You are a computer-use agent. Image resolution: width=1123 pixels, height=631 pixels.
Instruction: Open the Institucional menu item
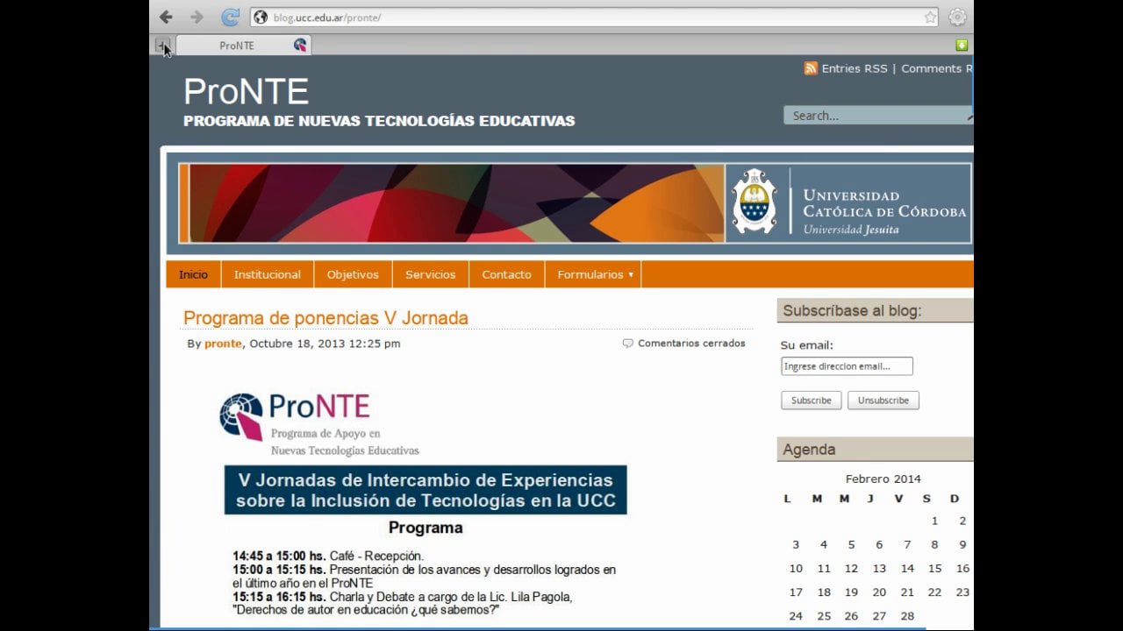268,274
